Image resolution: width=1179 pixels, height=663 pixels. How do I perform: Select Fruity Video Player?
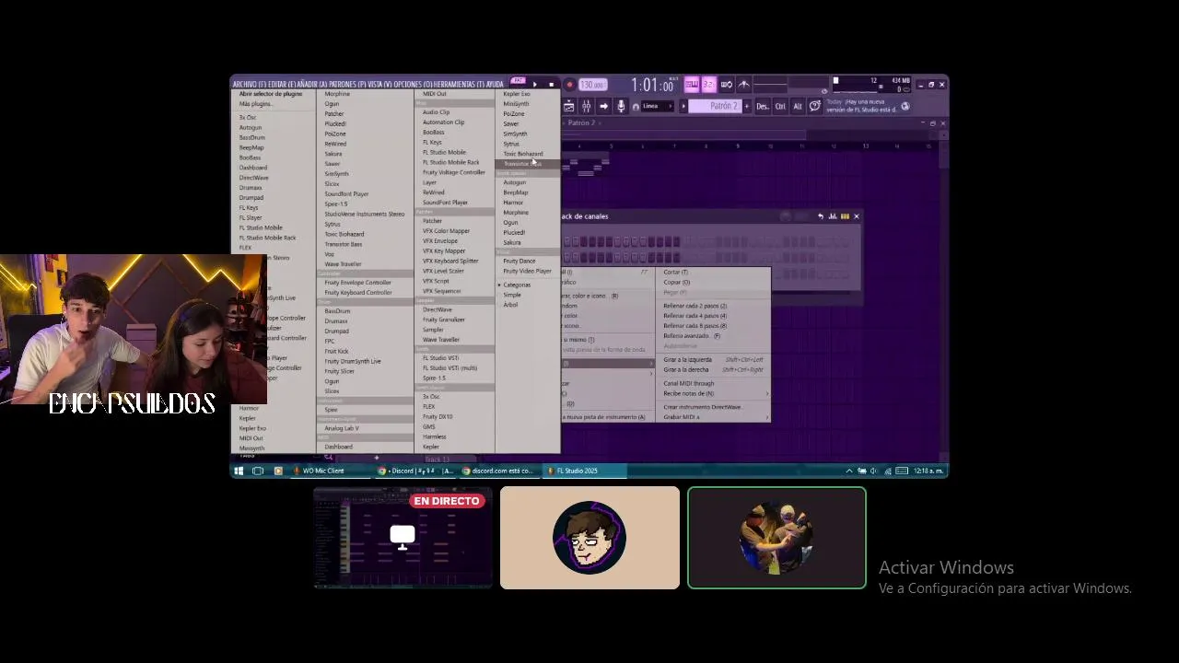coord(527,271)
